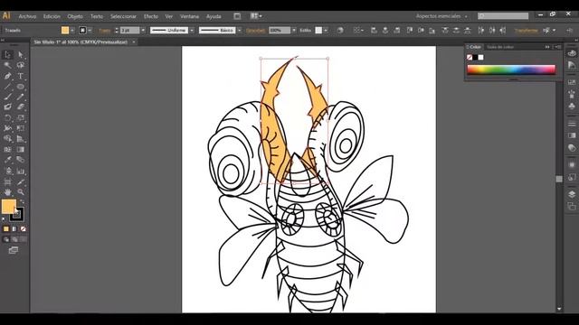Open the Uniforme width profile dropdown
Image resolution: width=579 pixels, height=325 pixels.
(x=192, y=31)
